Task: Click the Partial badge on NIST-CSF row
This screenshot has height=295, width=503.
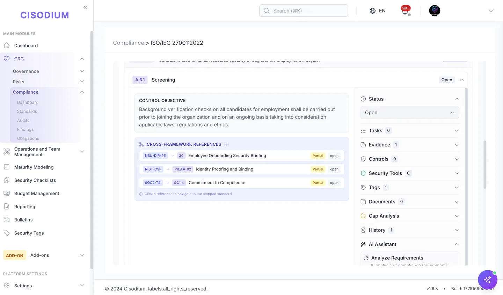Action: click(x=318, y=169)
